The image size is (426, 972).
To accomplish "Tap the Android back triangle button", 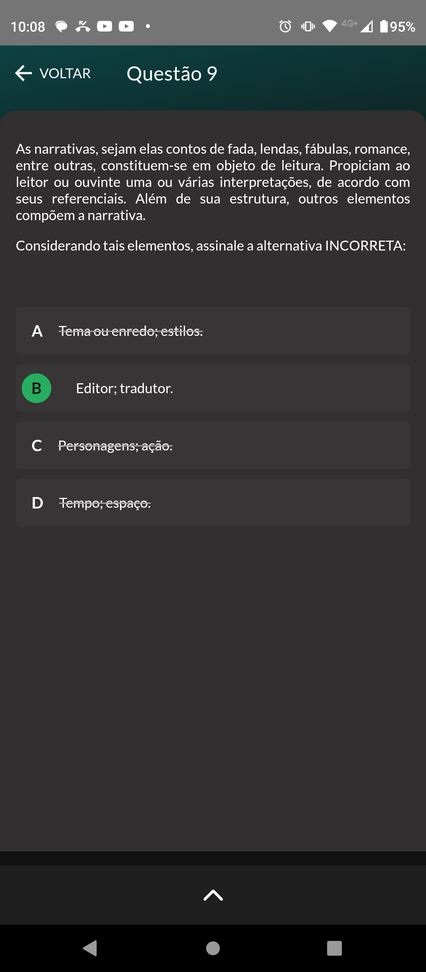I will (90, 948).
